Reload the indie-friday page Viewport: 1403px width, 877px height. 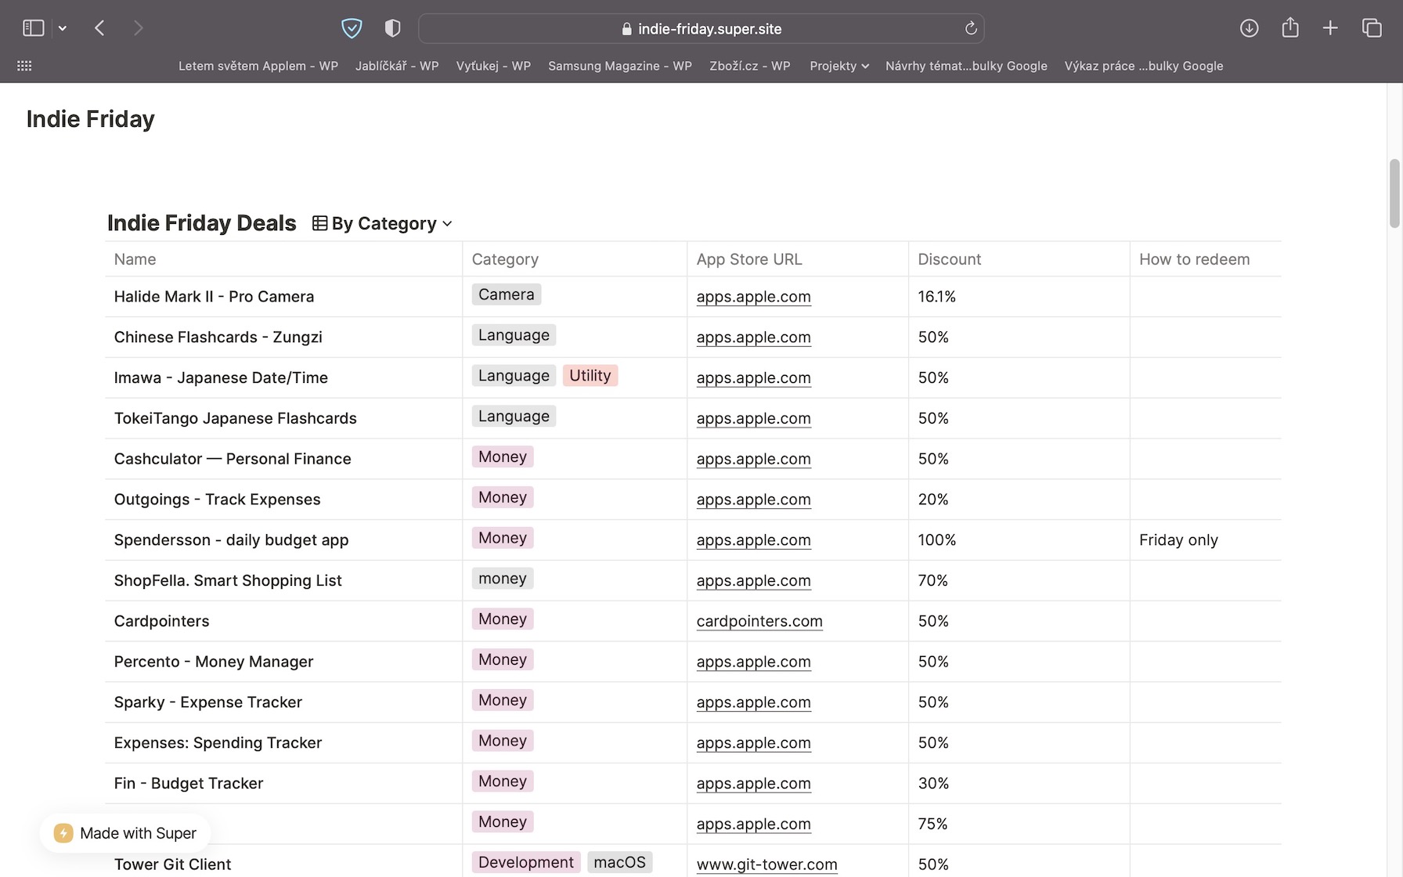[x=971, y=28]
